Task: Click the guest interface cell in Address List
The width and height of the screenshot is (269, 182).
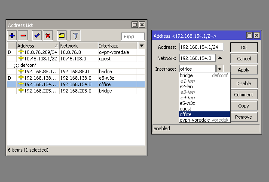Action: (117, 59)
